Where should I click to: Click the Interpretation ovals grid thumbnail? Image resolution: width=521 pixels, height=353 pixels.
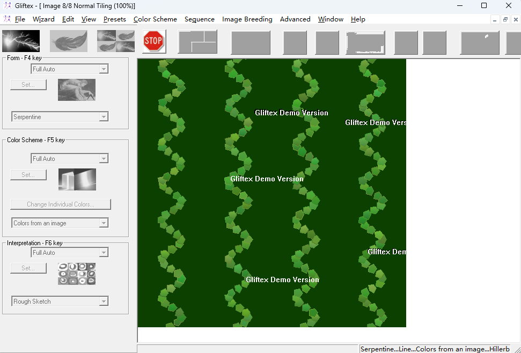[77, 274]
